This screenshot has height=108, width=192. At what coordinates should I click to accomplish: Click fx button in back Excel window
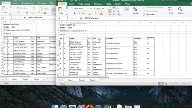point(25,18)
